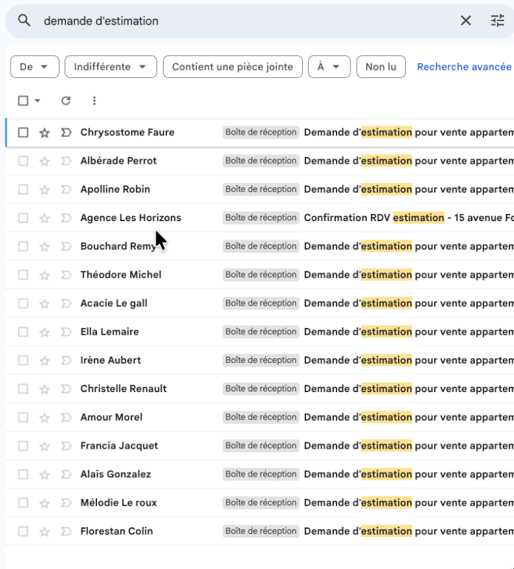514x569 pixels.
Task: Expand the "À" recipient filter dropdown
Action: [329, 67]
